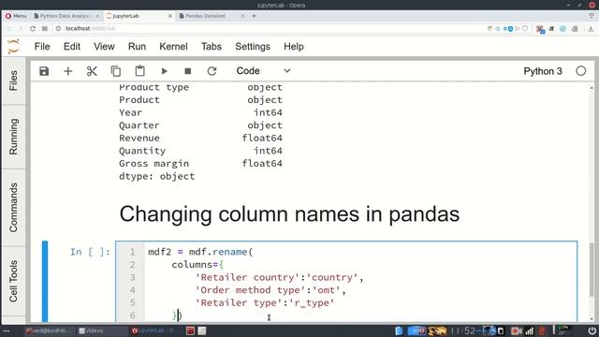
Task: Reload the page in the browser
Action: (x=33, y=29)
